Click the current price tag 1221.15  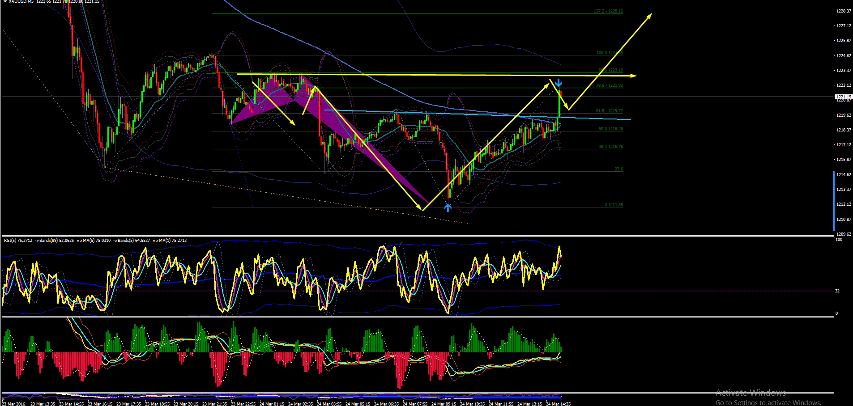(x=844, y=97)
